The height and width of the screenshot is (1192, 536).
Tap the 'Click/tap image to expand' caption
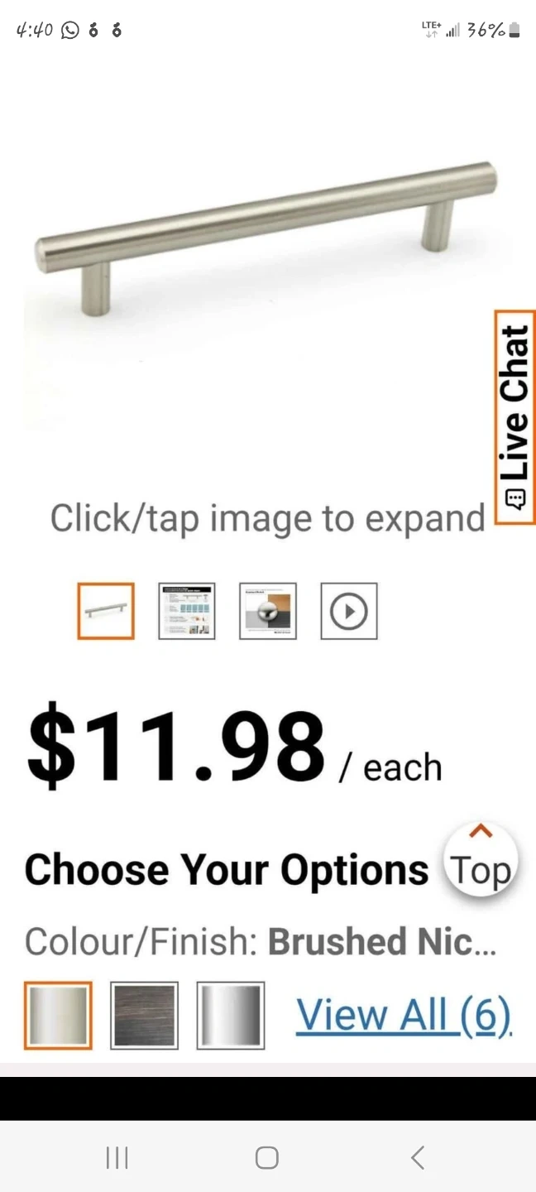pyautogui.click(x=267, y=519)
